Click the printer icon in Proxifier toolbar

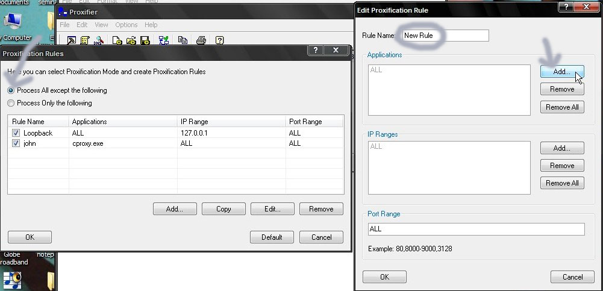[x=201, y=40]
